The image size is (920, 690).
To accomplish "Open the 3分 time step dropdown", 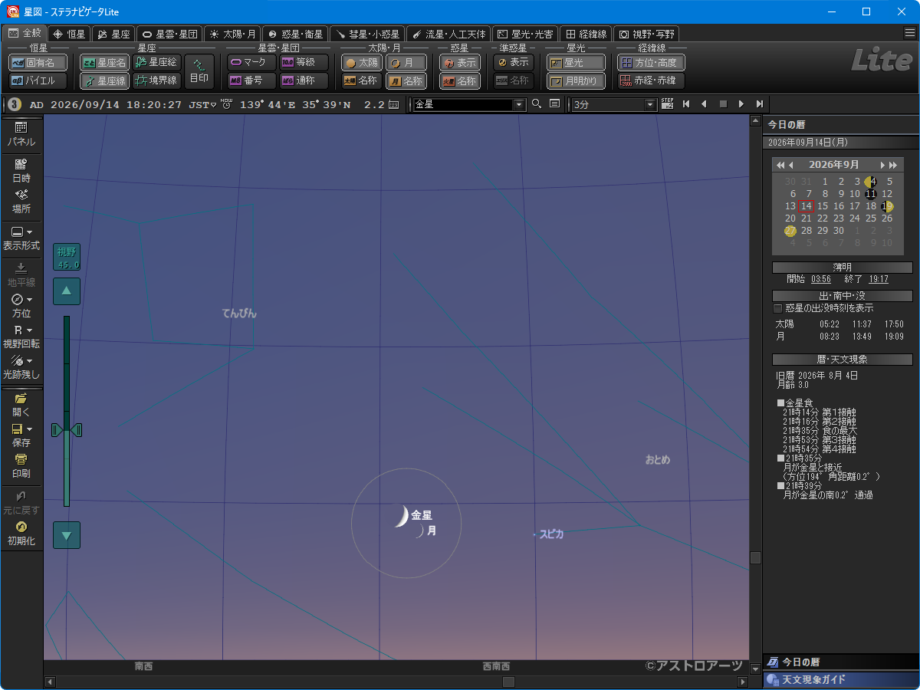I will 615,104.
